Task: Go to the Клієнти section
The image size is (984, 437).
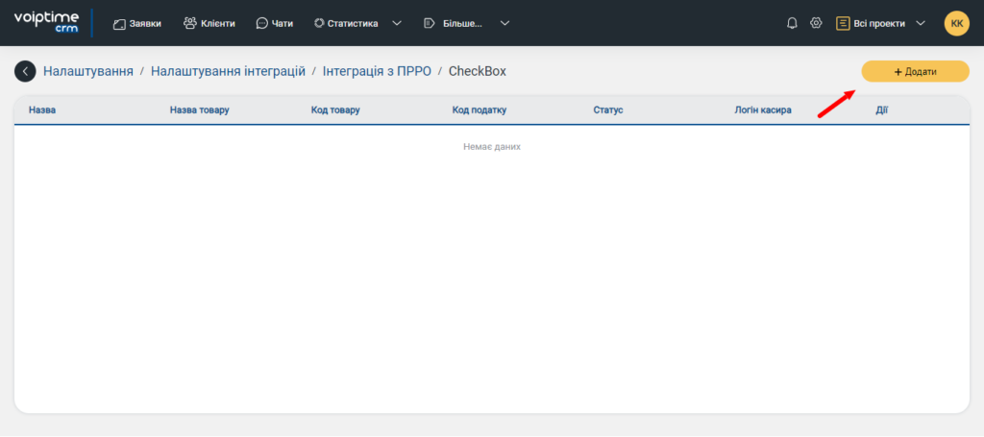Action: pyautogui.click(x=209, y=23)
